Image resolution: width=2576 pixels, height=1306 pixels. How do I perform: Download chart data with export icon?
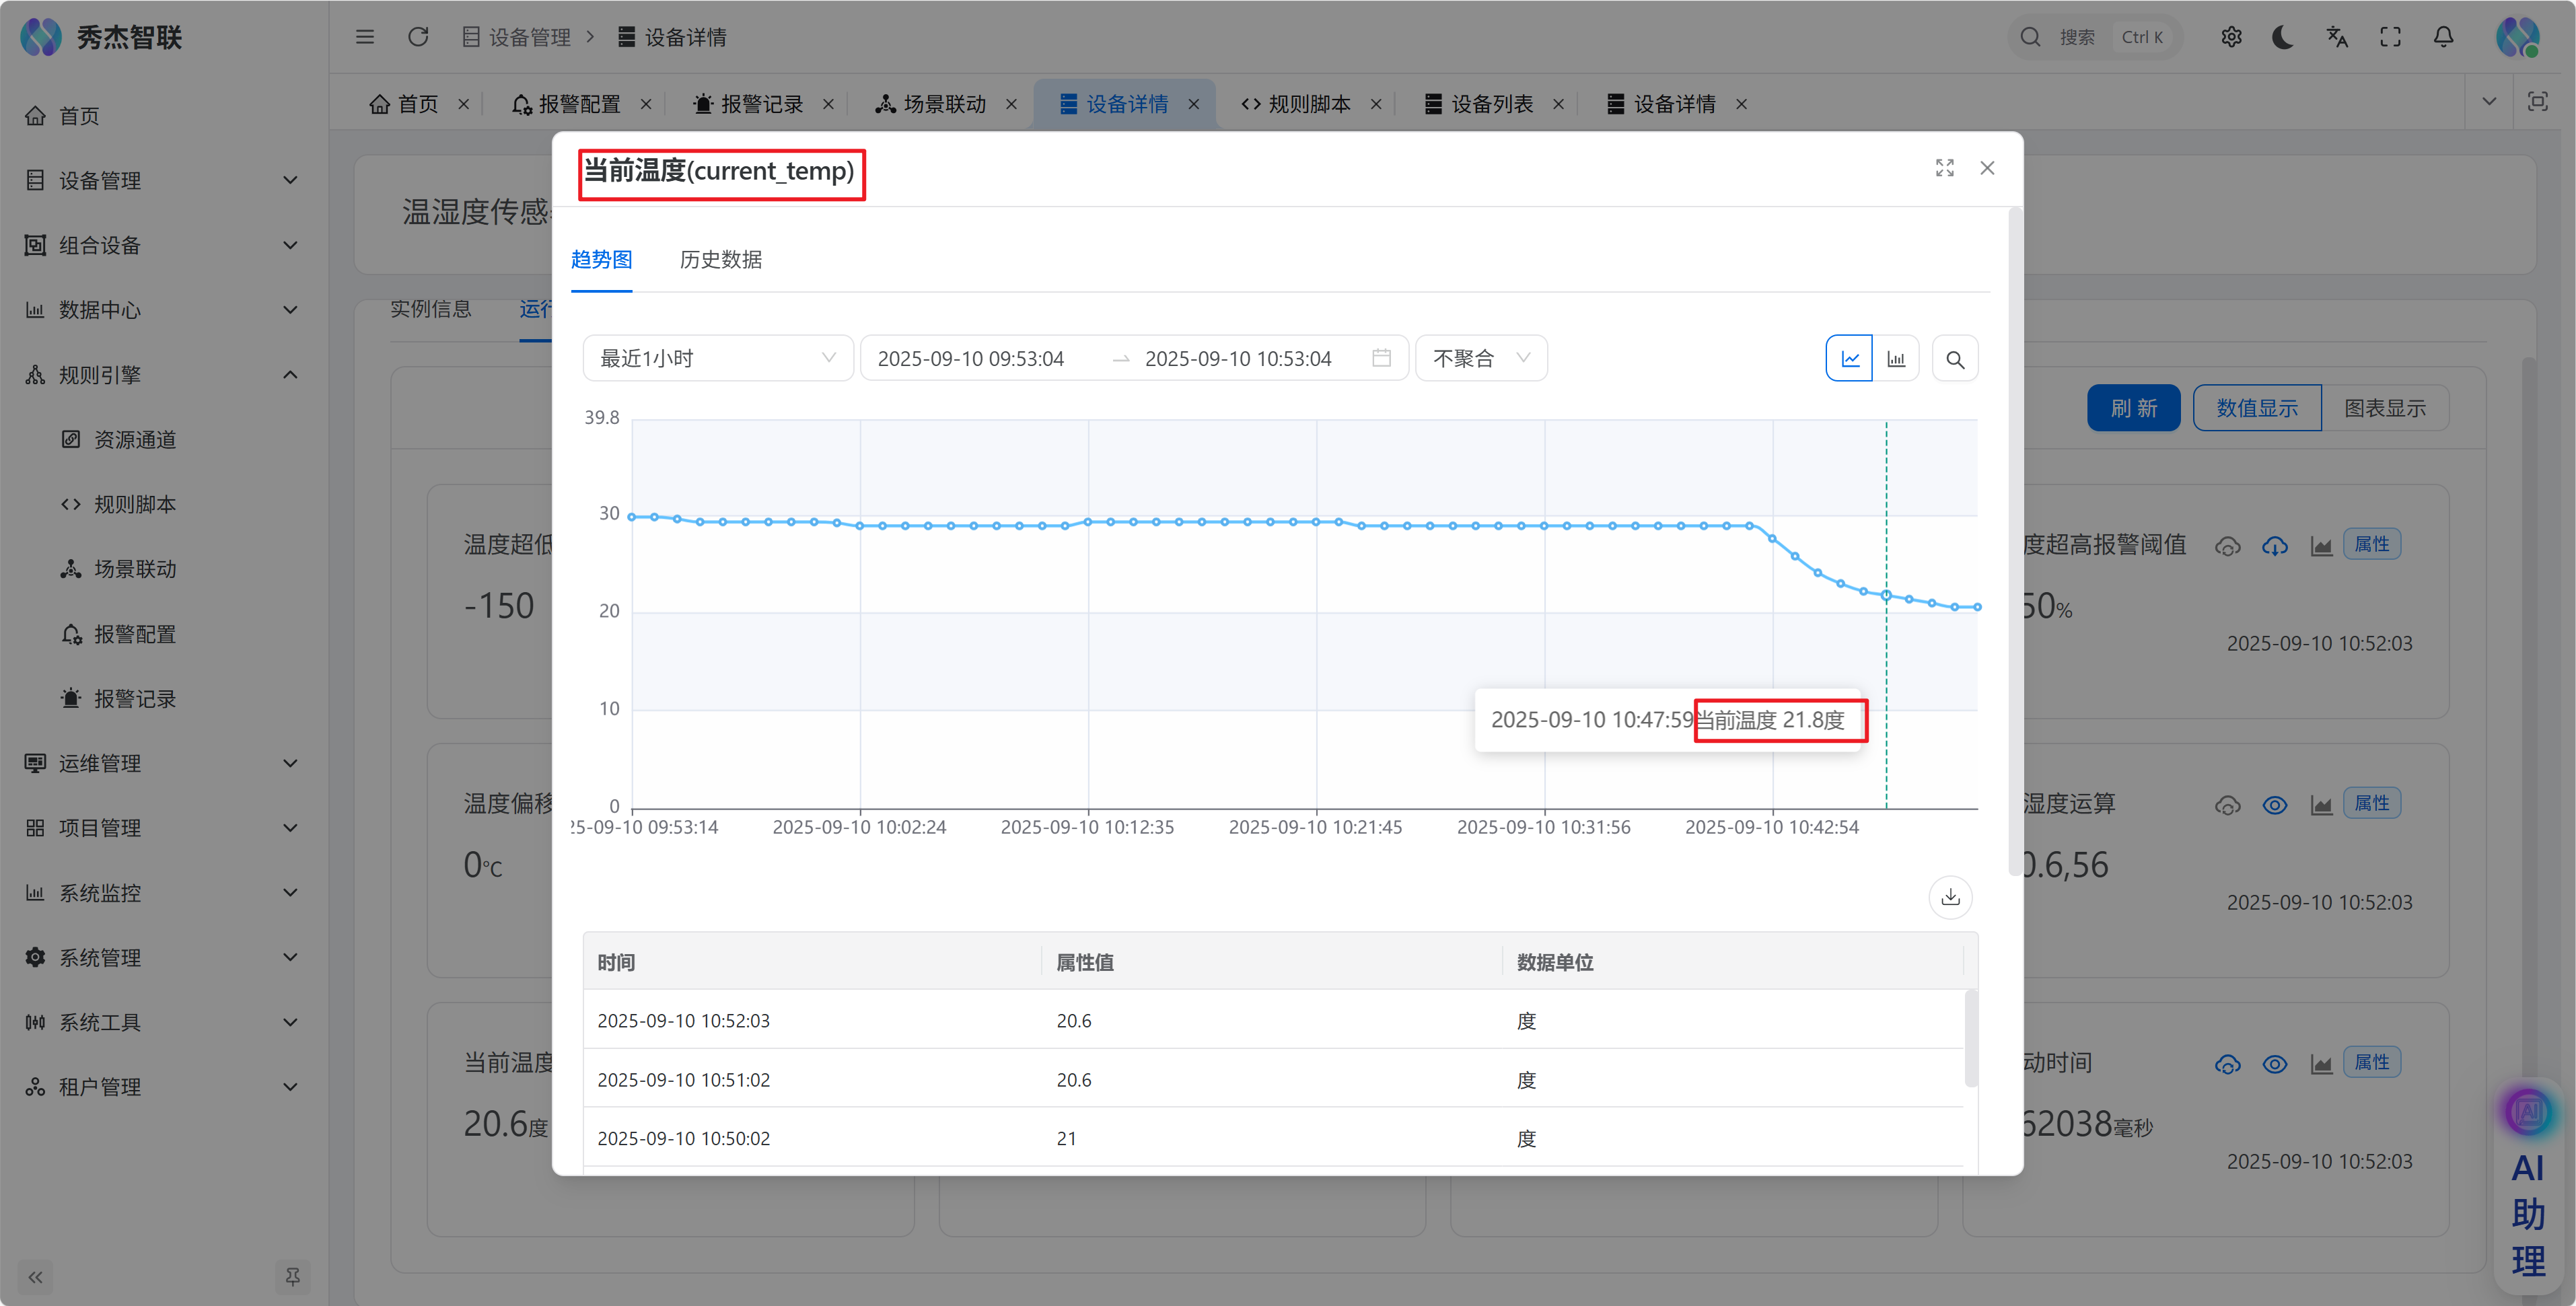point(1950,897)
